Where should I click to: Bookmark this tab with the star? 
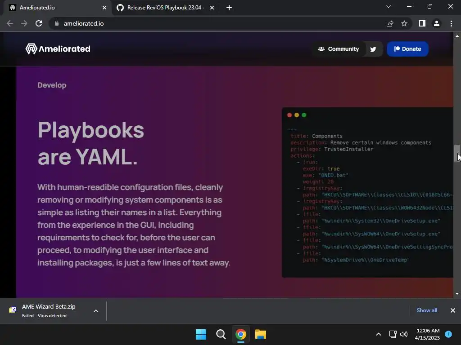coord(404,23)
